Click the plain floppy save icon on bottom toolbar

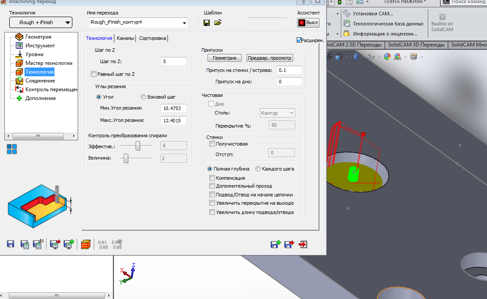click(11, 244)
